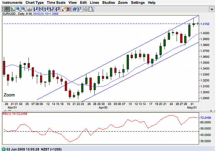Click the print icon

click(x=86, y=9)
